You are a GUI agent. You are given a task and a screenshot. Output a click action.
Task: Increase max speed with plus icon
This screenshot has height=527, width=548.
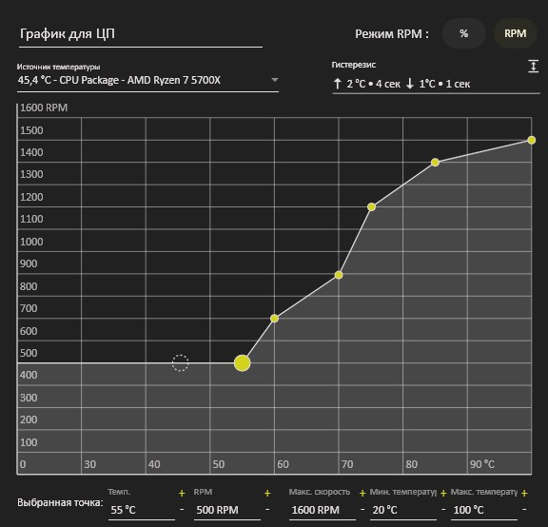click(362, 493)
